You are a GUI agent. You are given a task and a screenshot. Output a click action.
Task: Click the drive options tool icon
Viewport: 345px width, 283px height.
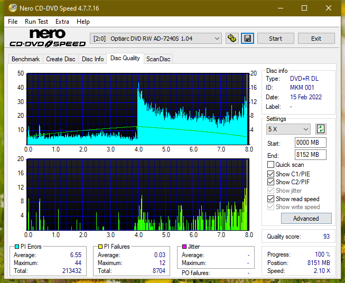(x=232, y=39)
